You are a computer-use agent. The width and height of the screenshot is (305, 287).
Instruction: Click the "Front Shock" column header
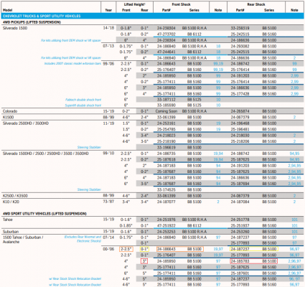click(181, 4)
